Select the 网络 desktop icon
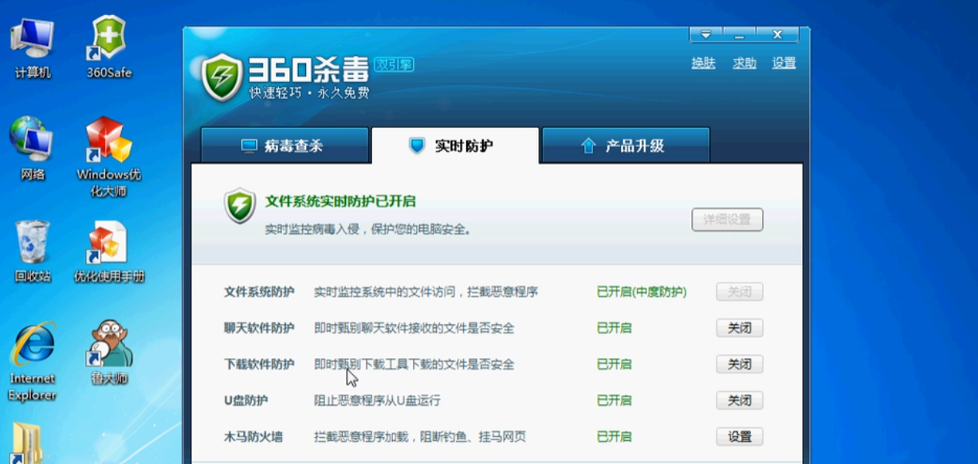 [33, 149]
